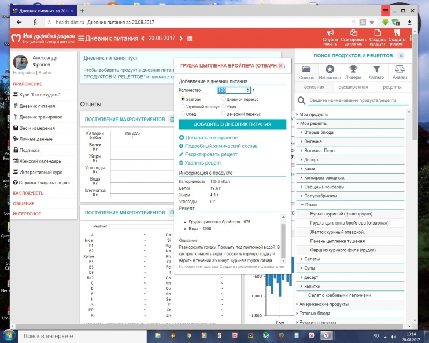Select the Завтрак meal option

coord(183,99)
